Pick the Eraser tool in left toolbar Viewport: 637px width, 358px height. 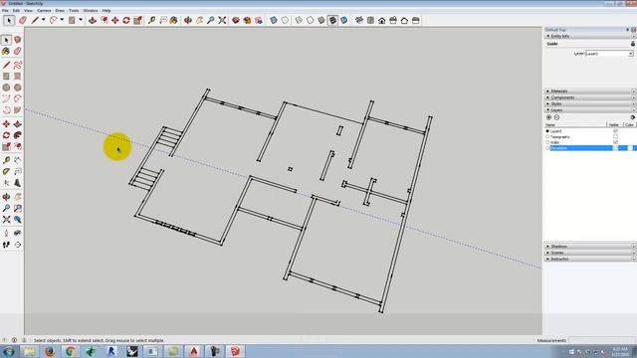point(18,51)
